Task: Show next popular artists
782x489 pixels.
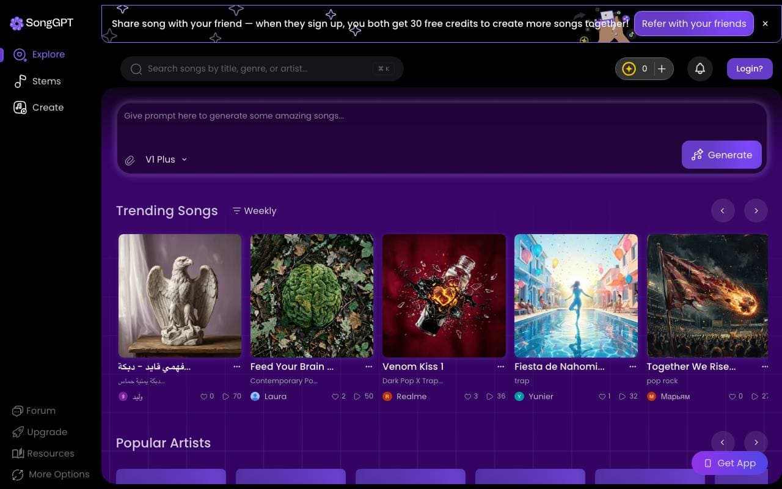Action: [x=756, y=442]
